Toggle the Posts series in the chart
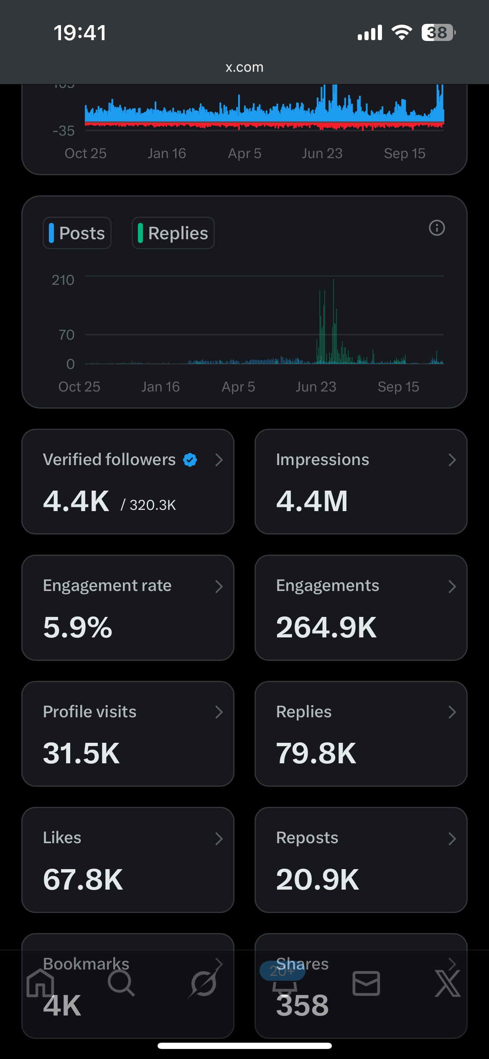489x1059 pixels. tap(77, 233)
